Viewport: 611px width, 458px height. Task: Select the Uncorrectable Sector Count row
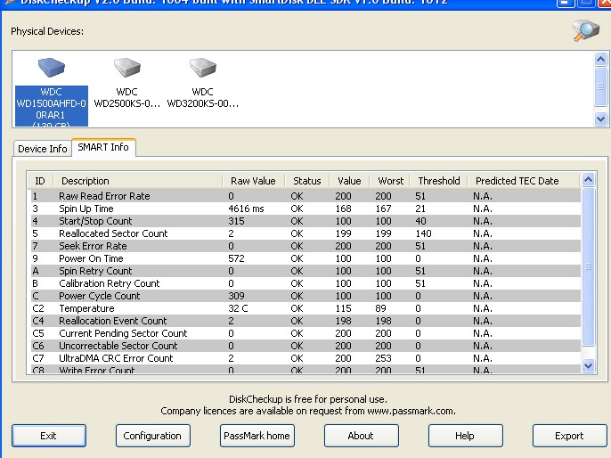[x=305, y=346]
